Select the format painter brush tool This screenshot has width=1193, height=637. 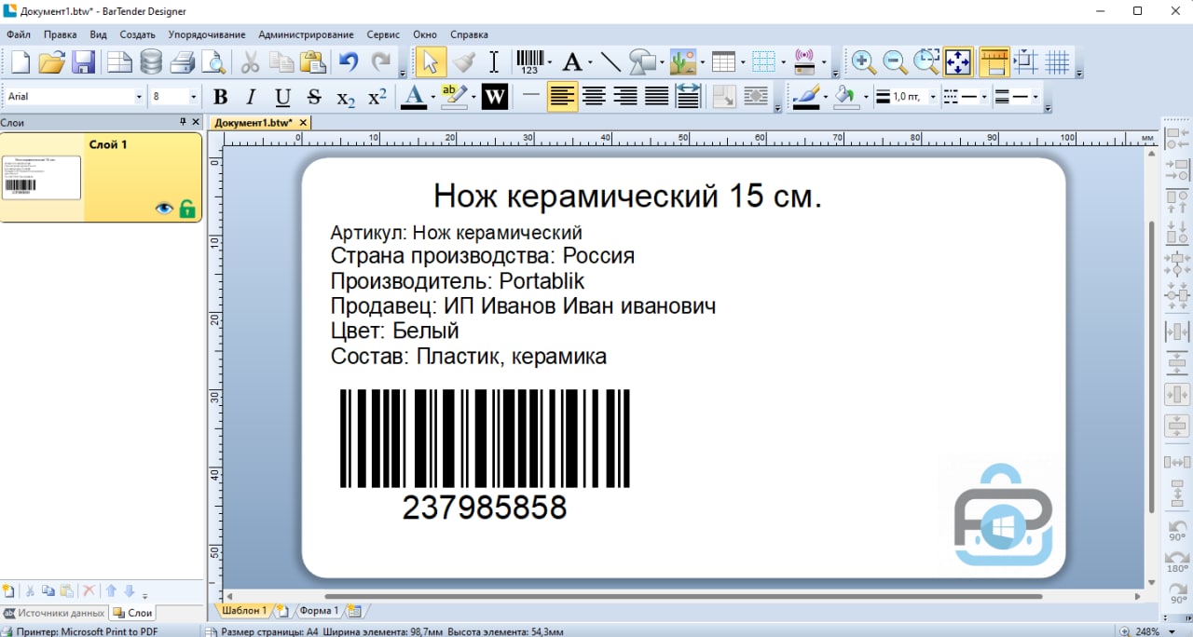coord(463,62)
